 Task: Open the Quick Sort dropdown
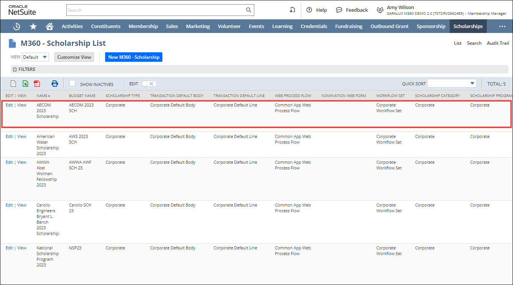point(452,83)
